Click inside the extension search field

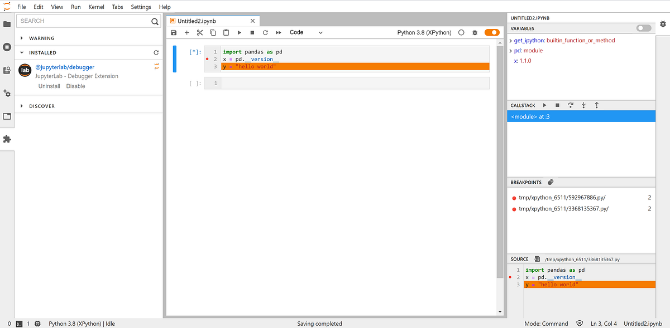[x=84, y=21]
